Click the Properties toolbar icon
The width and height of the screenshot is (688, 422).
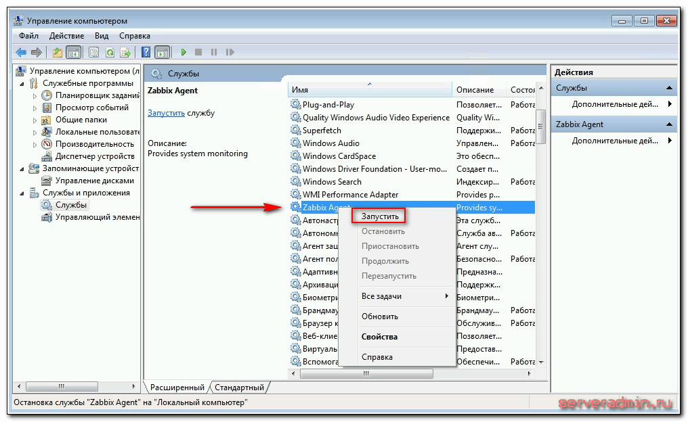pos(93,52)
